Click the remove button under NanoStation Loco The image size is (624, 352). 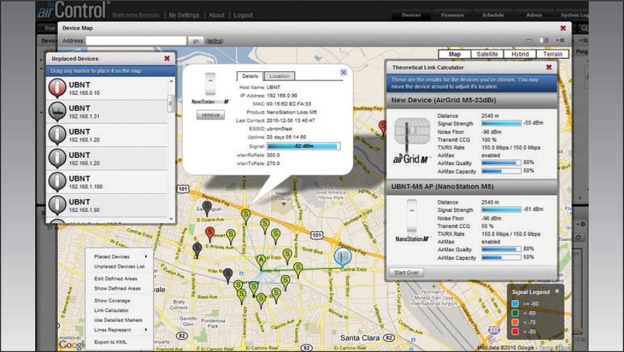point(210,115)
